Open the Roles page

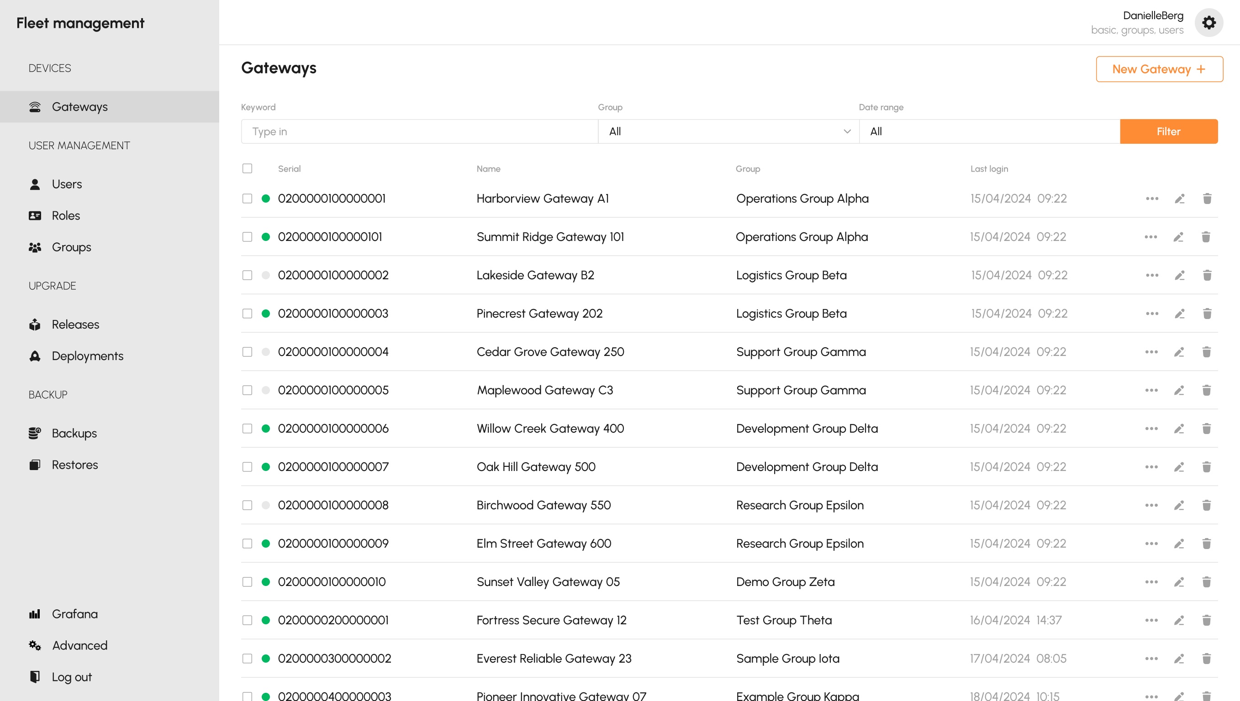pos(65,216)
